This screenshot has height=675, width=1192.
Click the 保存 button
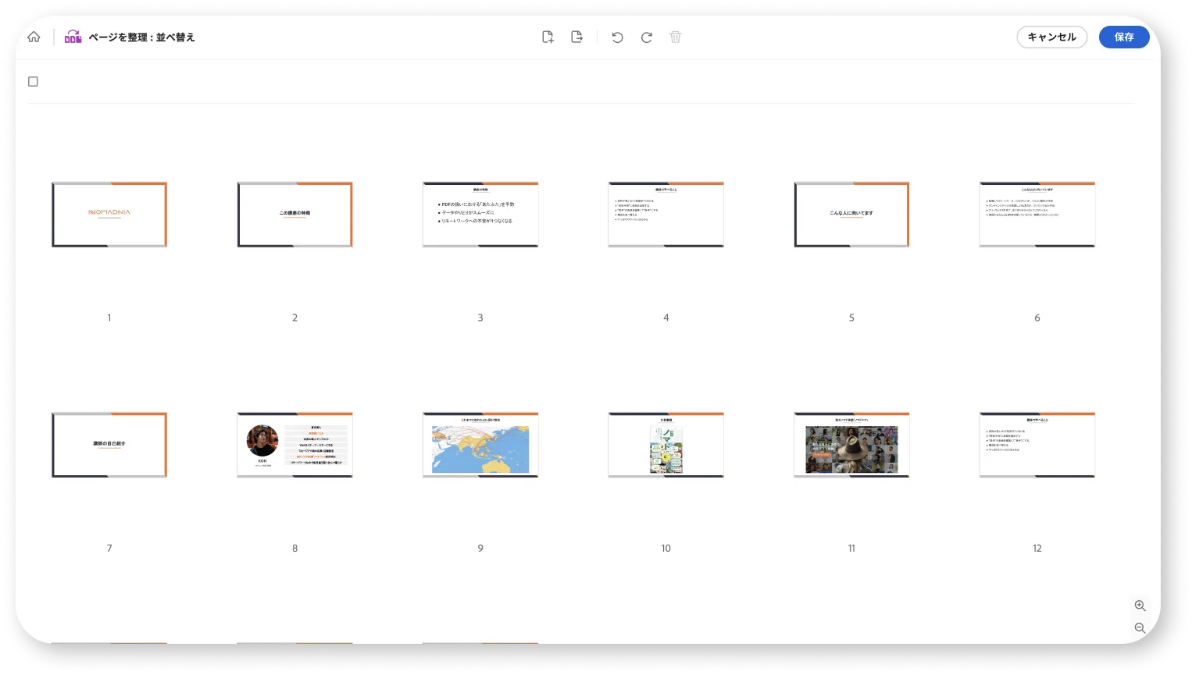(1124, 37)
